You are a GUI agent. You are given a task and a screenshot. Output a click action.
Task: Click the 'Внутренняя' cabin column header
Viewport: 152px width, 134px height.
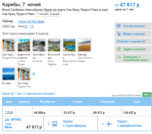click(47, 102)
